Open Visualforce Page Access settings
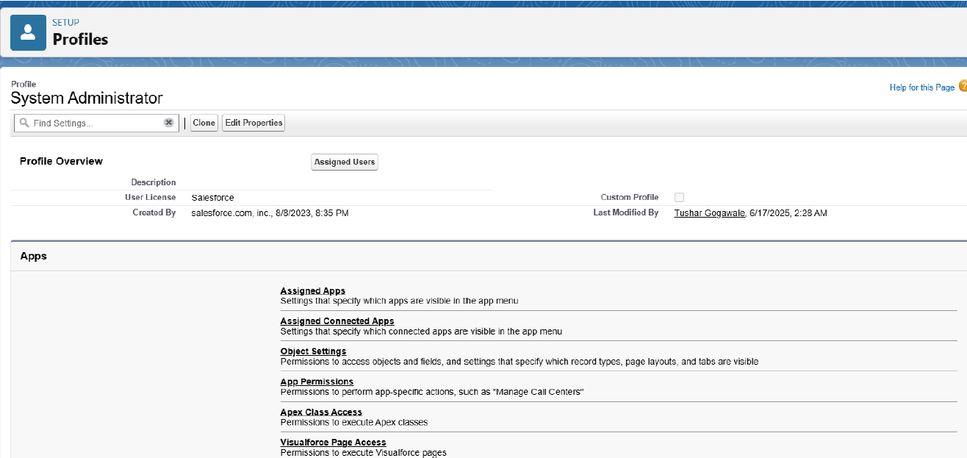967x458 pixels. (x=333, y=443)
